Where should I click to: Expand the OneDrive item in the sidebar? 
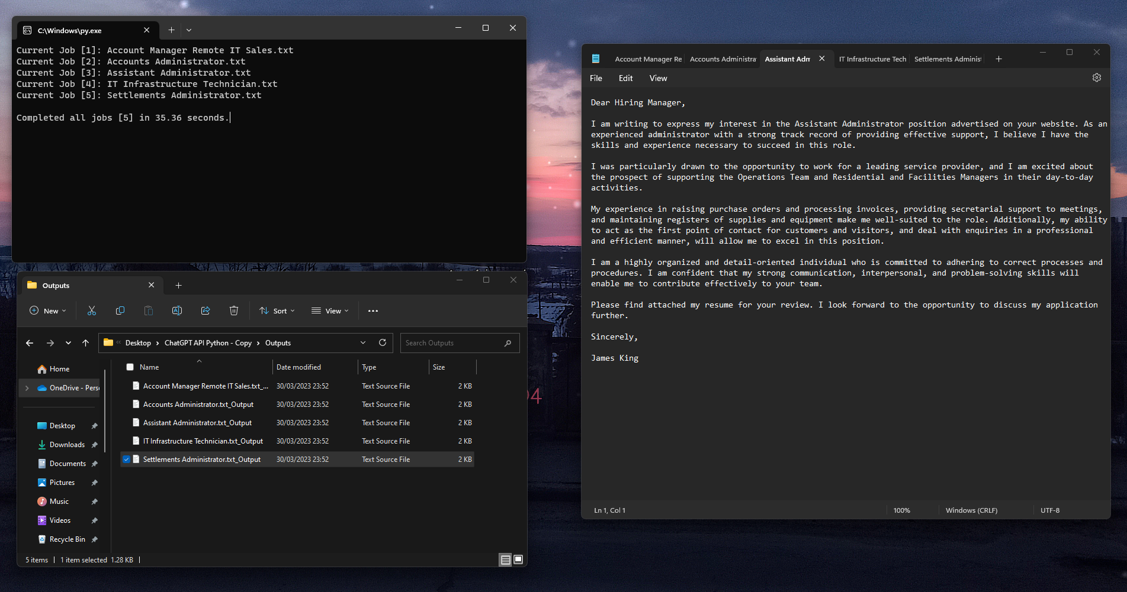[x=27, y=388]
